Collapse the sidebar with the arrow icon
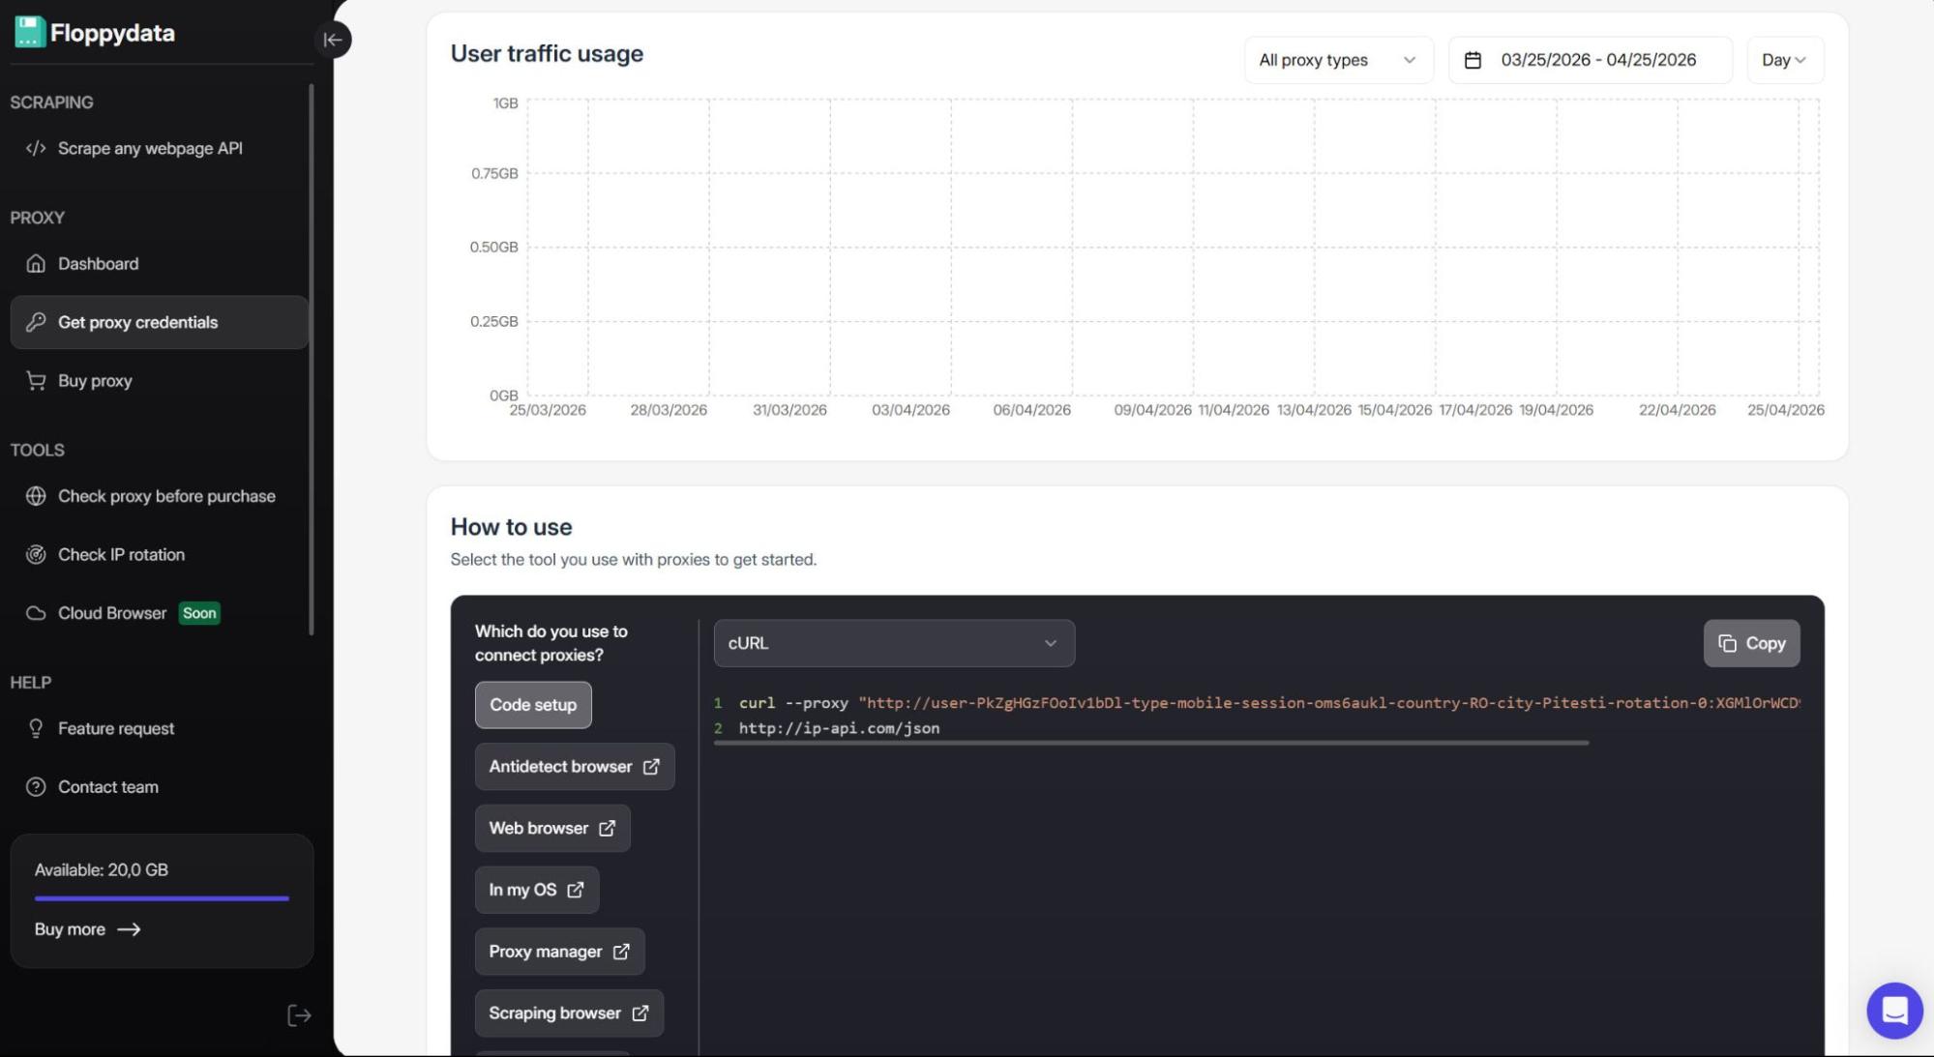Image resolution: width=1934 pixels, height=1057 pixels. [332, 40]
